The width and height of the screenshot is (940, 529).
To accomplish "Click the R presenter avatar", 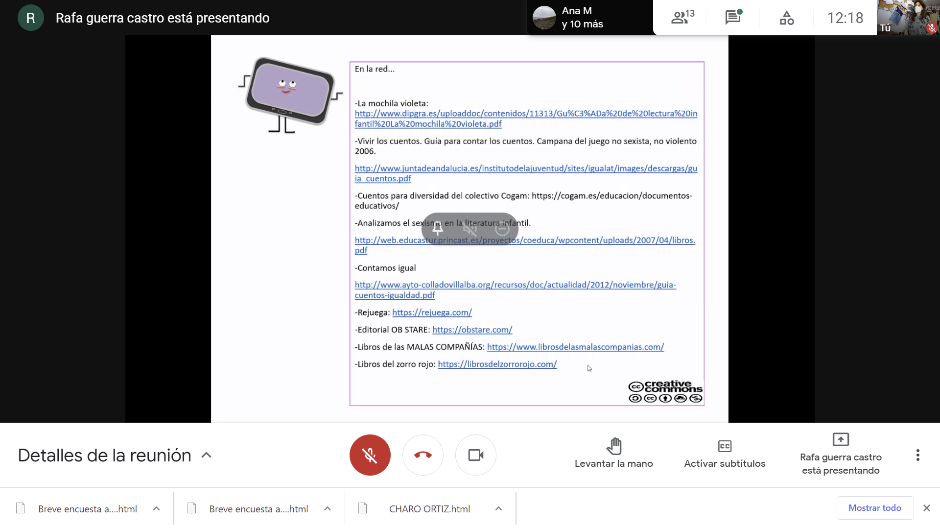I will coord(30,18).
